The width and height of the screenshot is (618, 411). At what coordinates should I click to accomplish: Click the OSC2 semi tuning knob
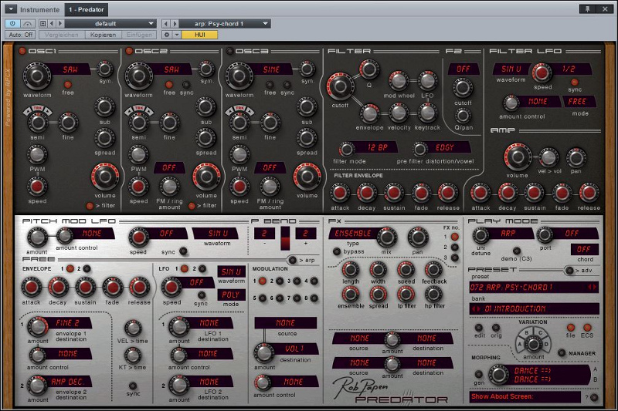(x=139, y=123)
